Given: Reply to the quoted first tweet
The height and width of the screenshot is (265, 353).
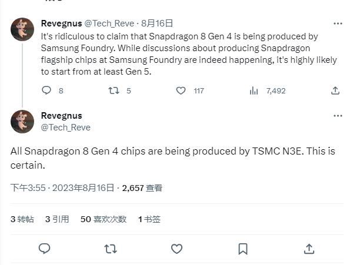Looking at the screenshot, I should point(46,90).
